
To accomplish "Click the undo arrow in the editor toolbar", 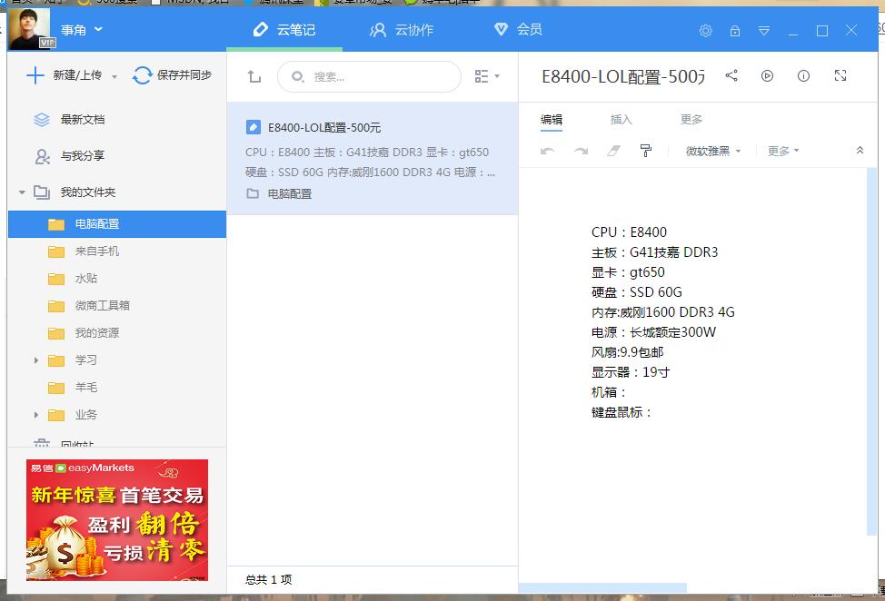I will (x=549, y=151).
